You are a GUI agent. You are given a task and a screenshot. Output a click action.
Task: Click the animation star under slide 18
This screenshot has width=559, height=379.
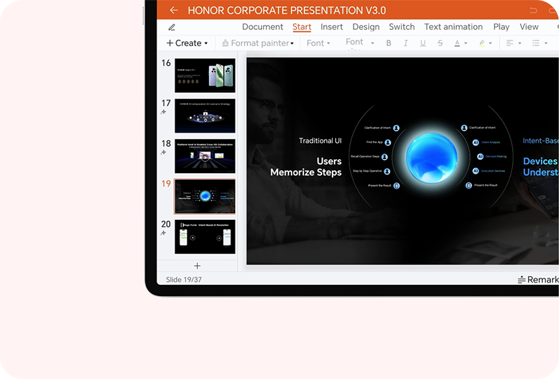(x=164, y=152)
